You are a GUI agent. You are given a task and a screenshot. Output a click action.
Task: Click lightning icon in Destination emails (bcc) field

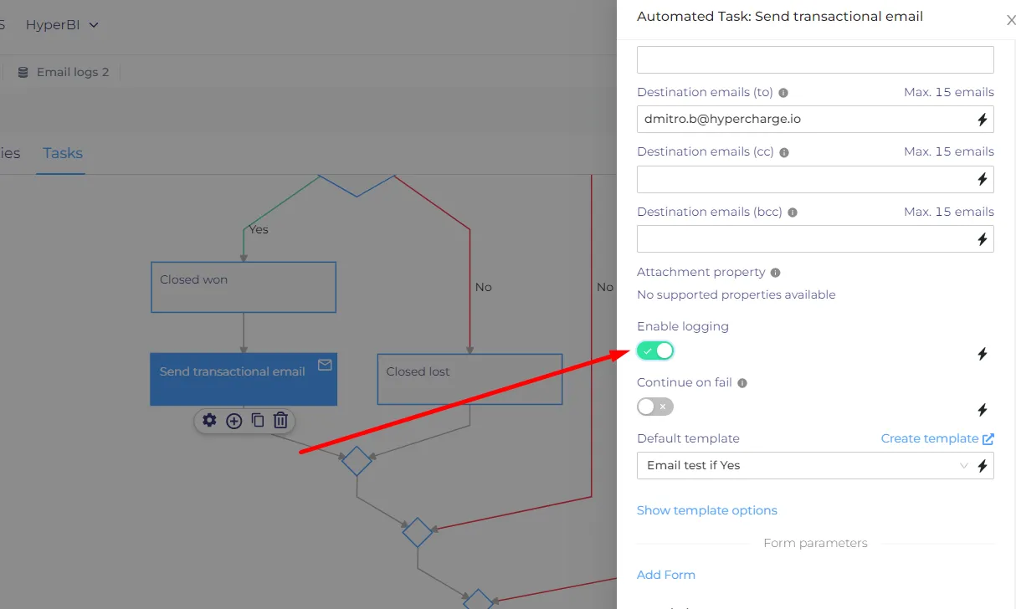tap(983, 239)
